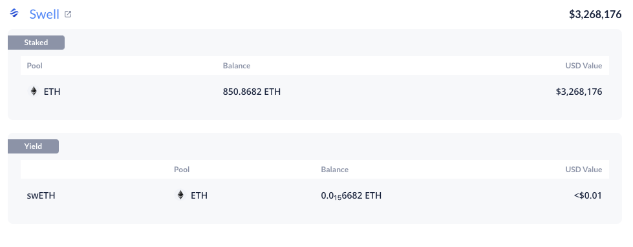The image size is (633, 247).
Task: Select the Staked section tag
Action: [36, 43]
